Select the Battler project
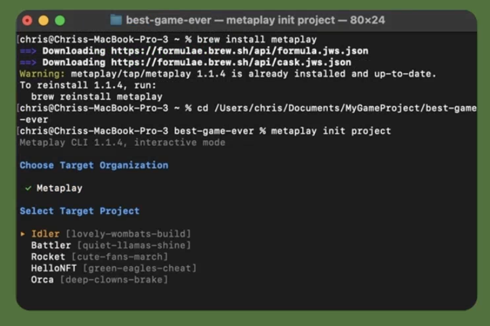 pyautogui.click(x=51, y=245)
